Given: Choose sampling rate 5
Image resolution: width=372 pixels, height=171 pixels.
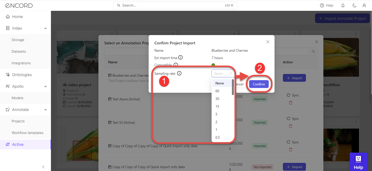Looking at the screenshot, I should 222,114.
